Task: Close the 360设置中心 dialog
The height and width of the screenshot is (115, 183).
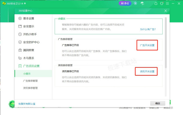Action: pyautogui.click(x=166, y=11)
